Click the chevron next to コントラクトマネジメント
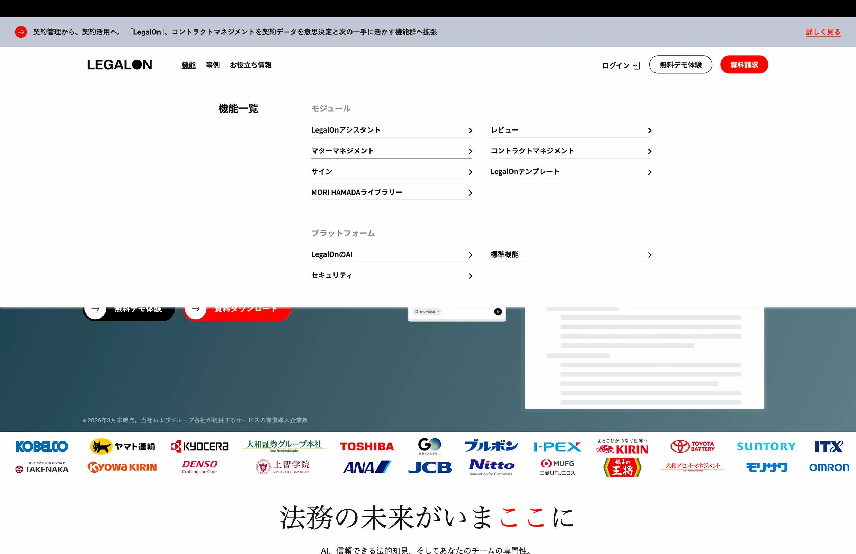The width and height of the screenshot is (856, 554). point(650,151)
